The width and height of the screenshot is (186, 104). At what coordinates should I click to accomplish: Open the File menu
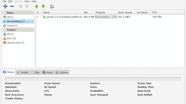(4, 1)
